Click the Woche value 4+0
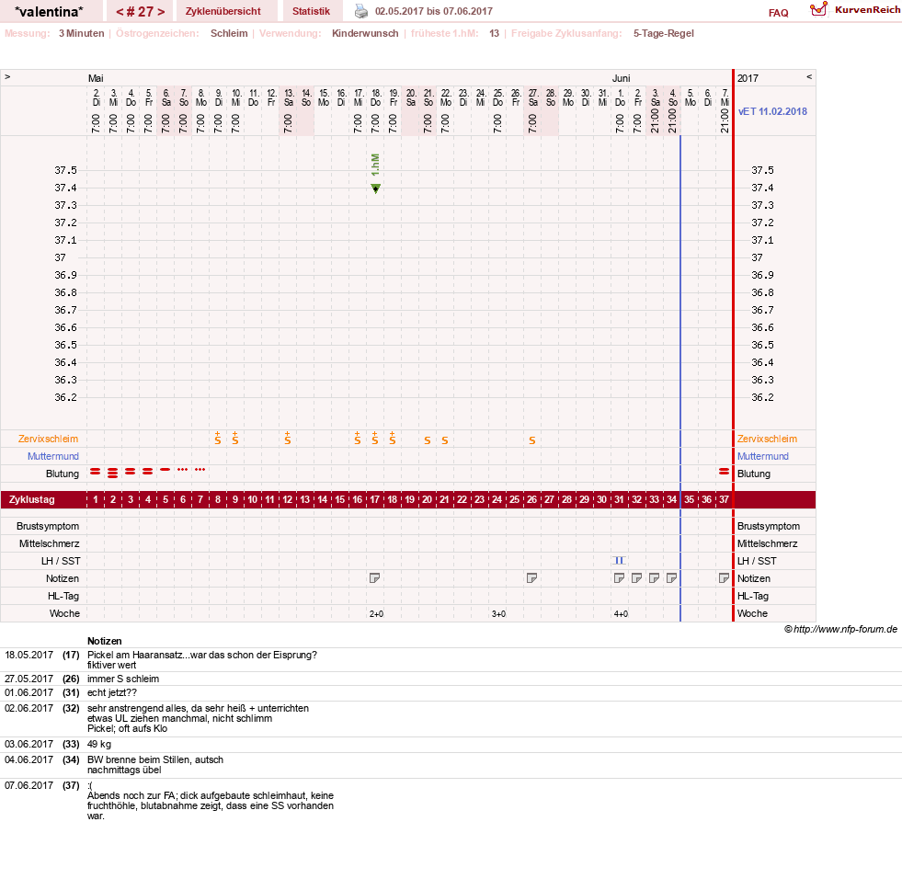 (x=621, y=614)
